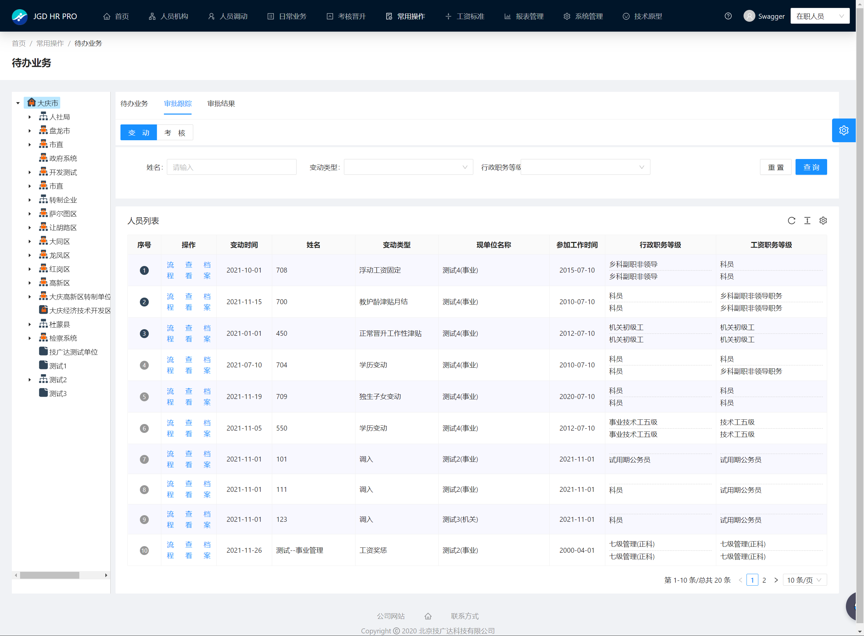
Task: Open 公司网站 footer link
Action: (391, 616)
